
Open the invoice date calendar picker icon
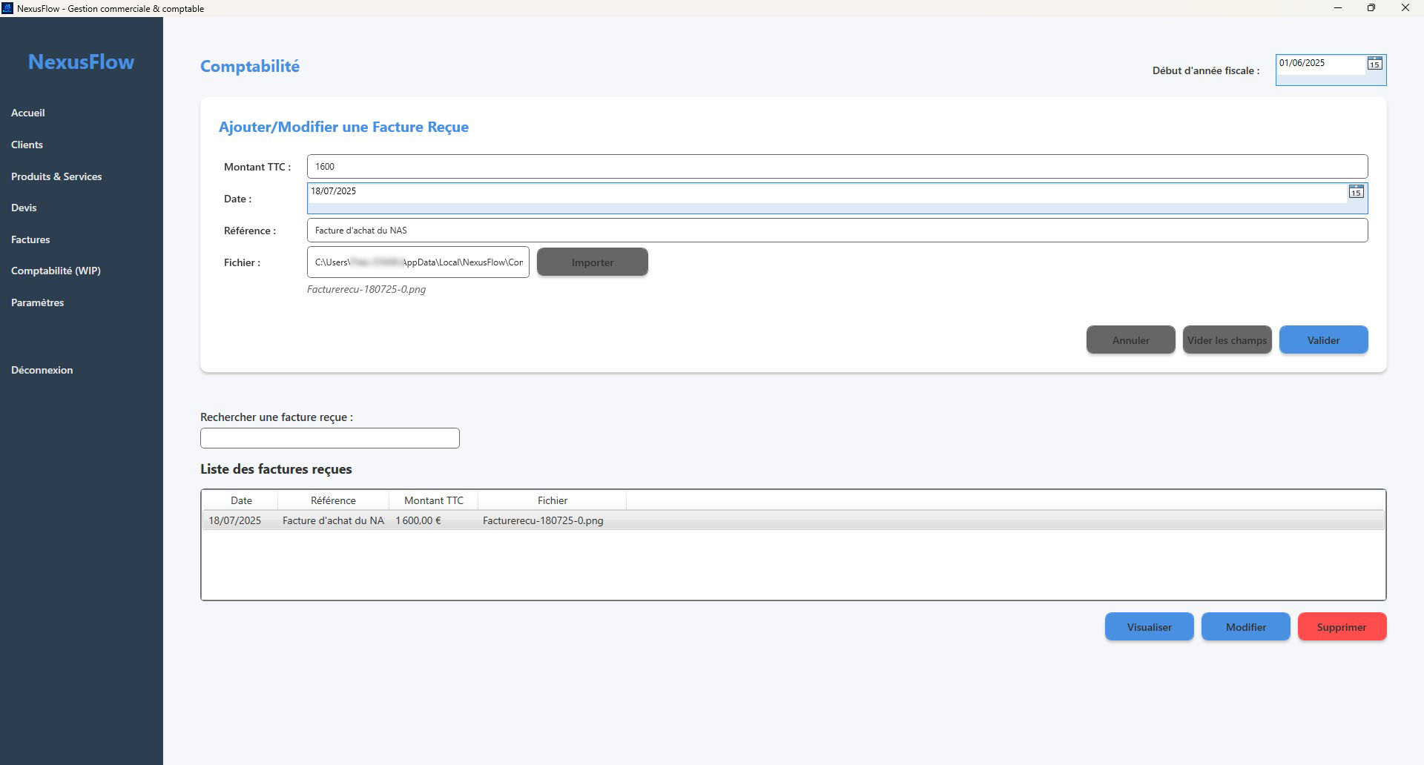coord(1356,192)
